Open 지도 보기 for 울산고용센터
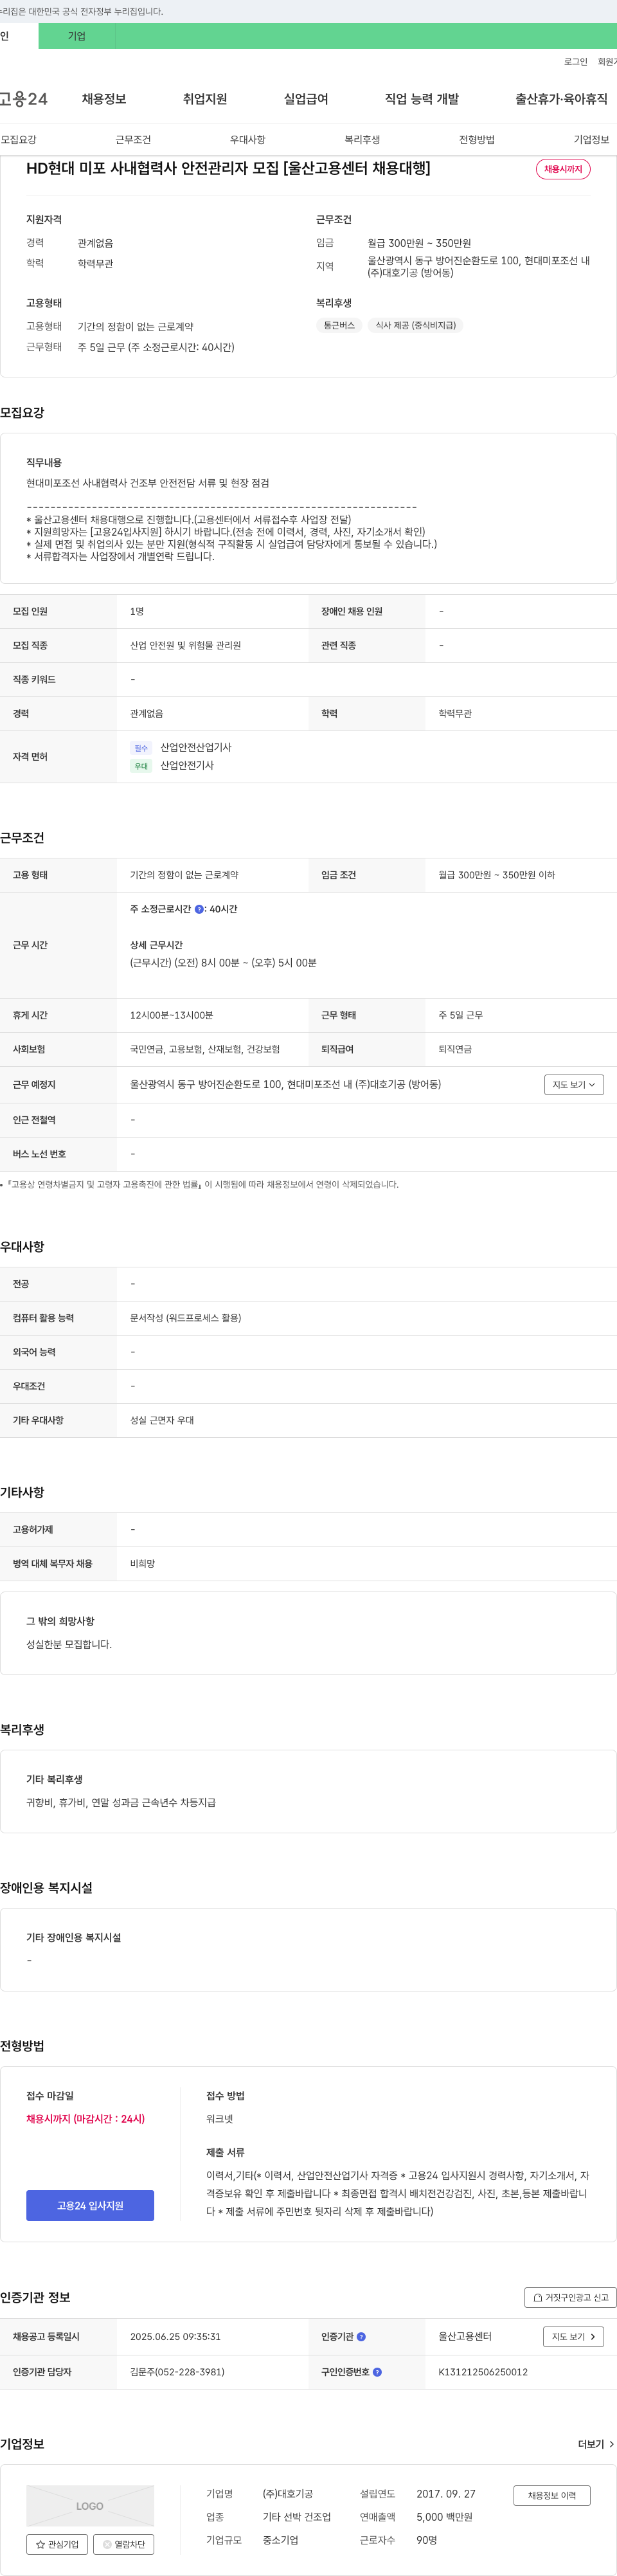This screenshot has width=617, height=2576. [x=574, y=2337]
